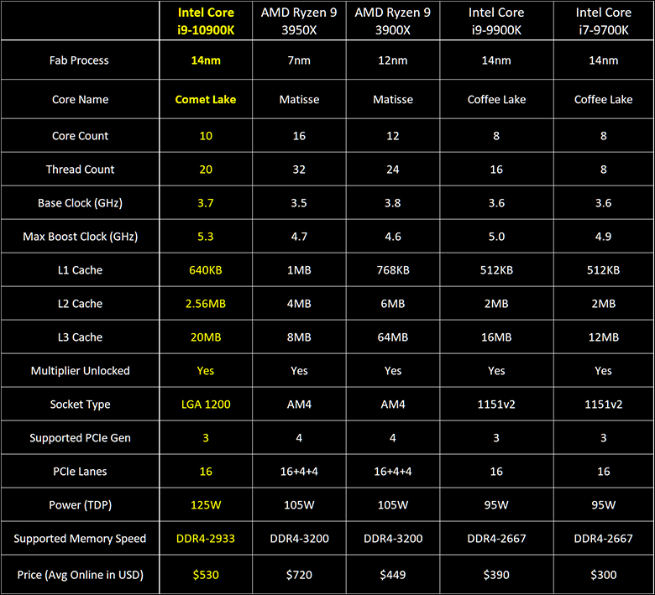Click the Intel Core i7-9700K header

tap(604, 21)
